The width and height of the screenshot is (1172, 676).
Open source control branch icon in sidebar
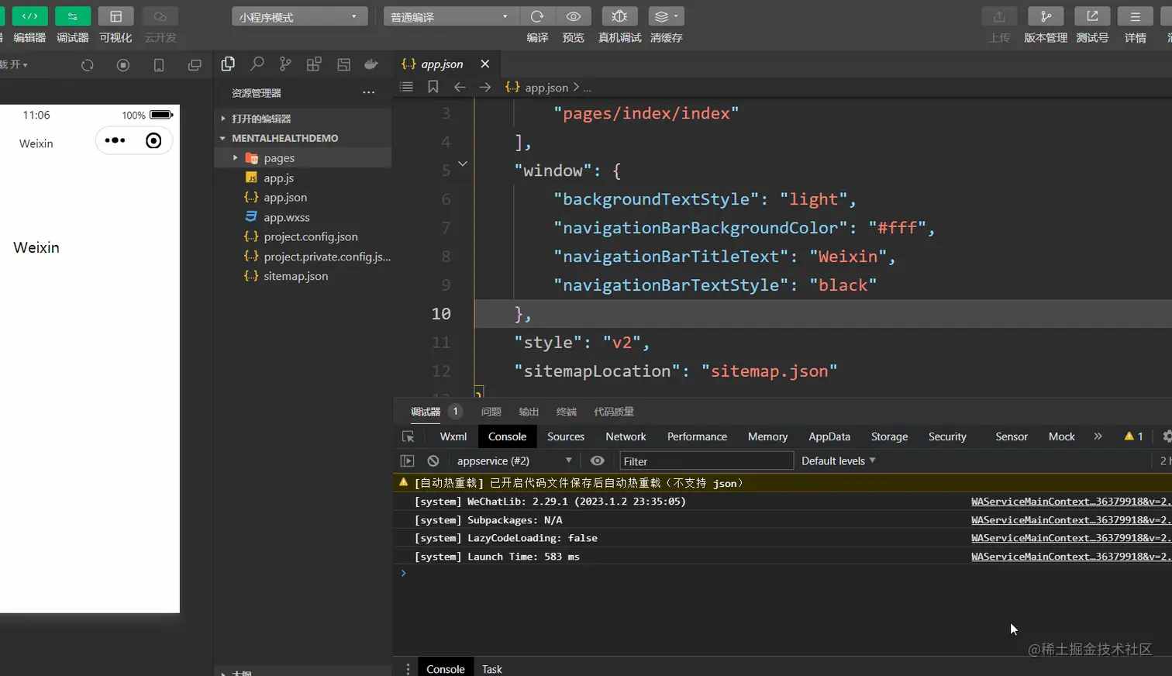(x=285, y=64)
